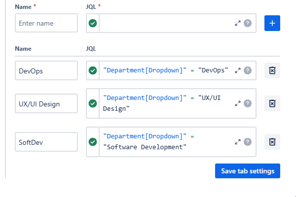Click green validation check on DevOps JQL
296x197 pixels.
click(x=93, y=70)
